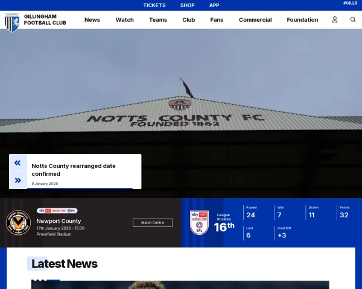The width and height of the screenshot is (362, 289).
Task: Open the Foundation menu
Action: [x=302, y=20]
